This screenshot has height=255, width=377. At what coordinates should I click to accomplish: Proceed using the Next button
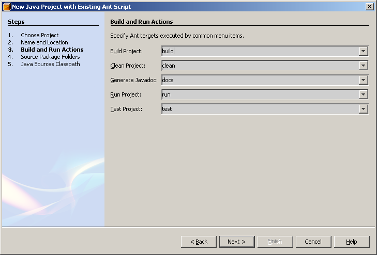[237, 242]
